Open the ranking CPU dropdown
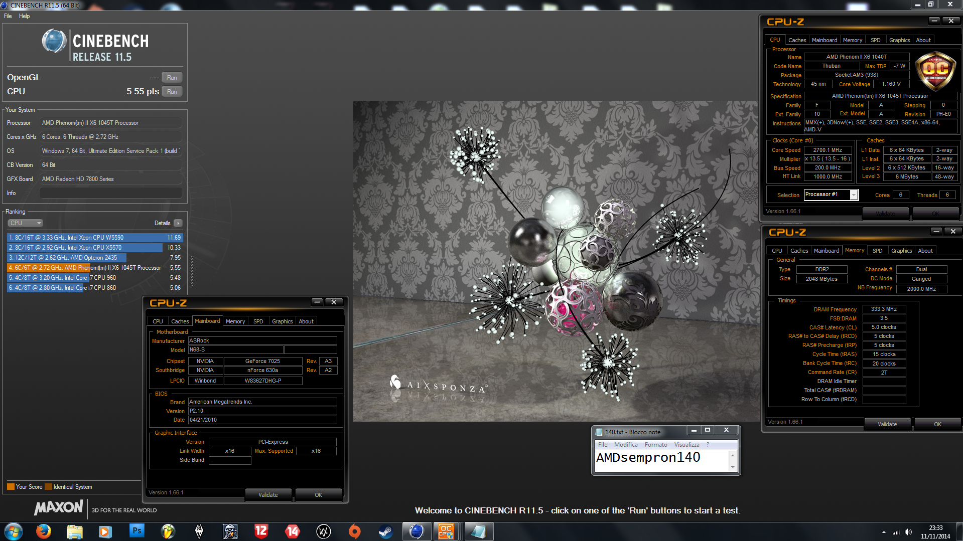963x541 pixels. (25, 223)
